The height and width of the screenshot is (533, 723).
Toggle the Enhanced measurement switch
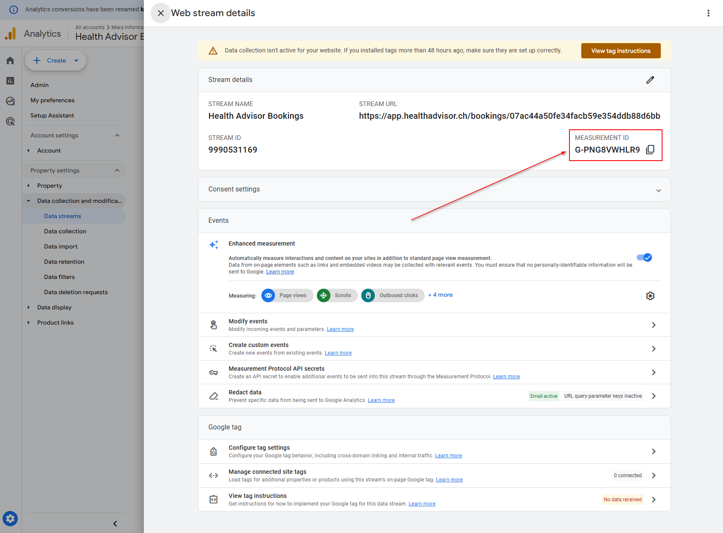click(x=644, y=257)
